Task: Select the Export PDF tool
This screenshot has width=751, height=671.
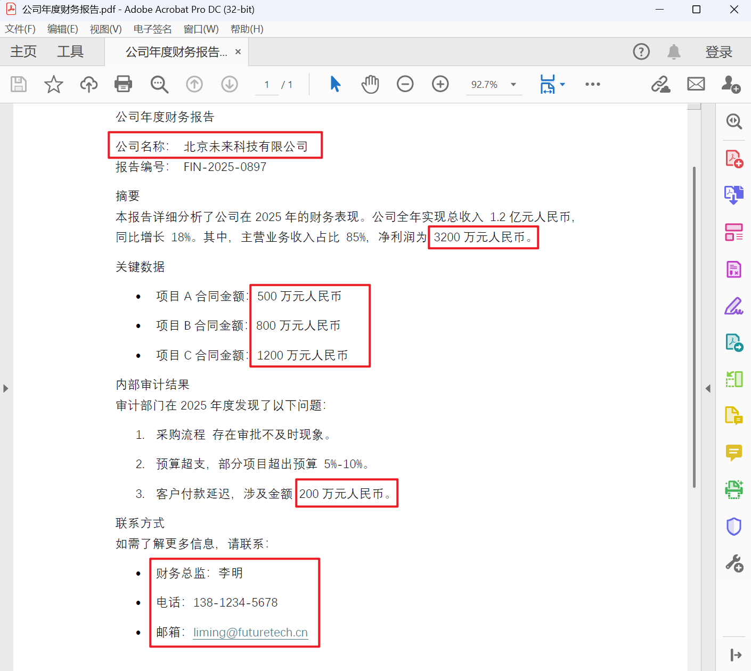Action: [733, 195]
